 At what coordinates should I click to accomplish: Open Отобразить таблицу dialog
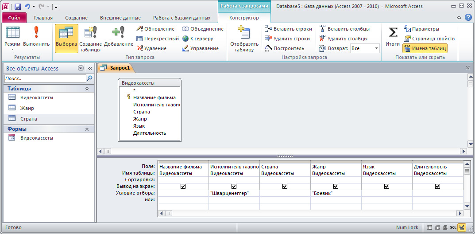tap(244, 39)
